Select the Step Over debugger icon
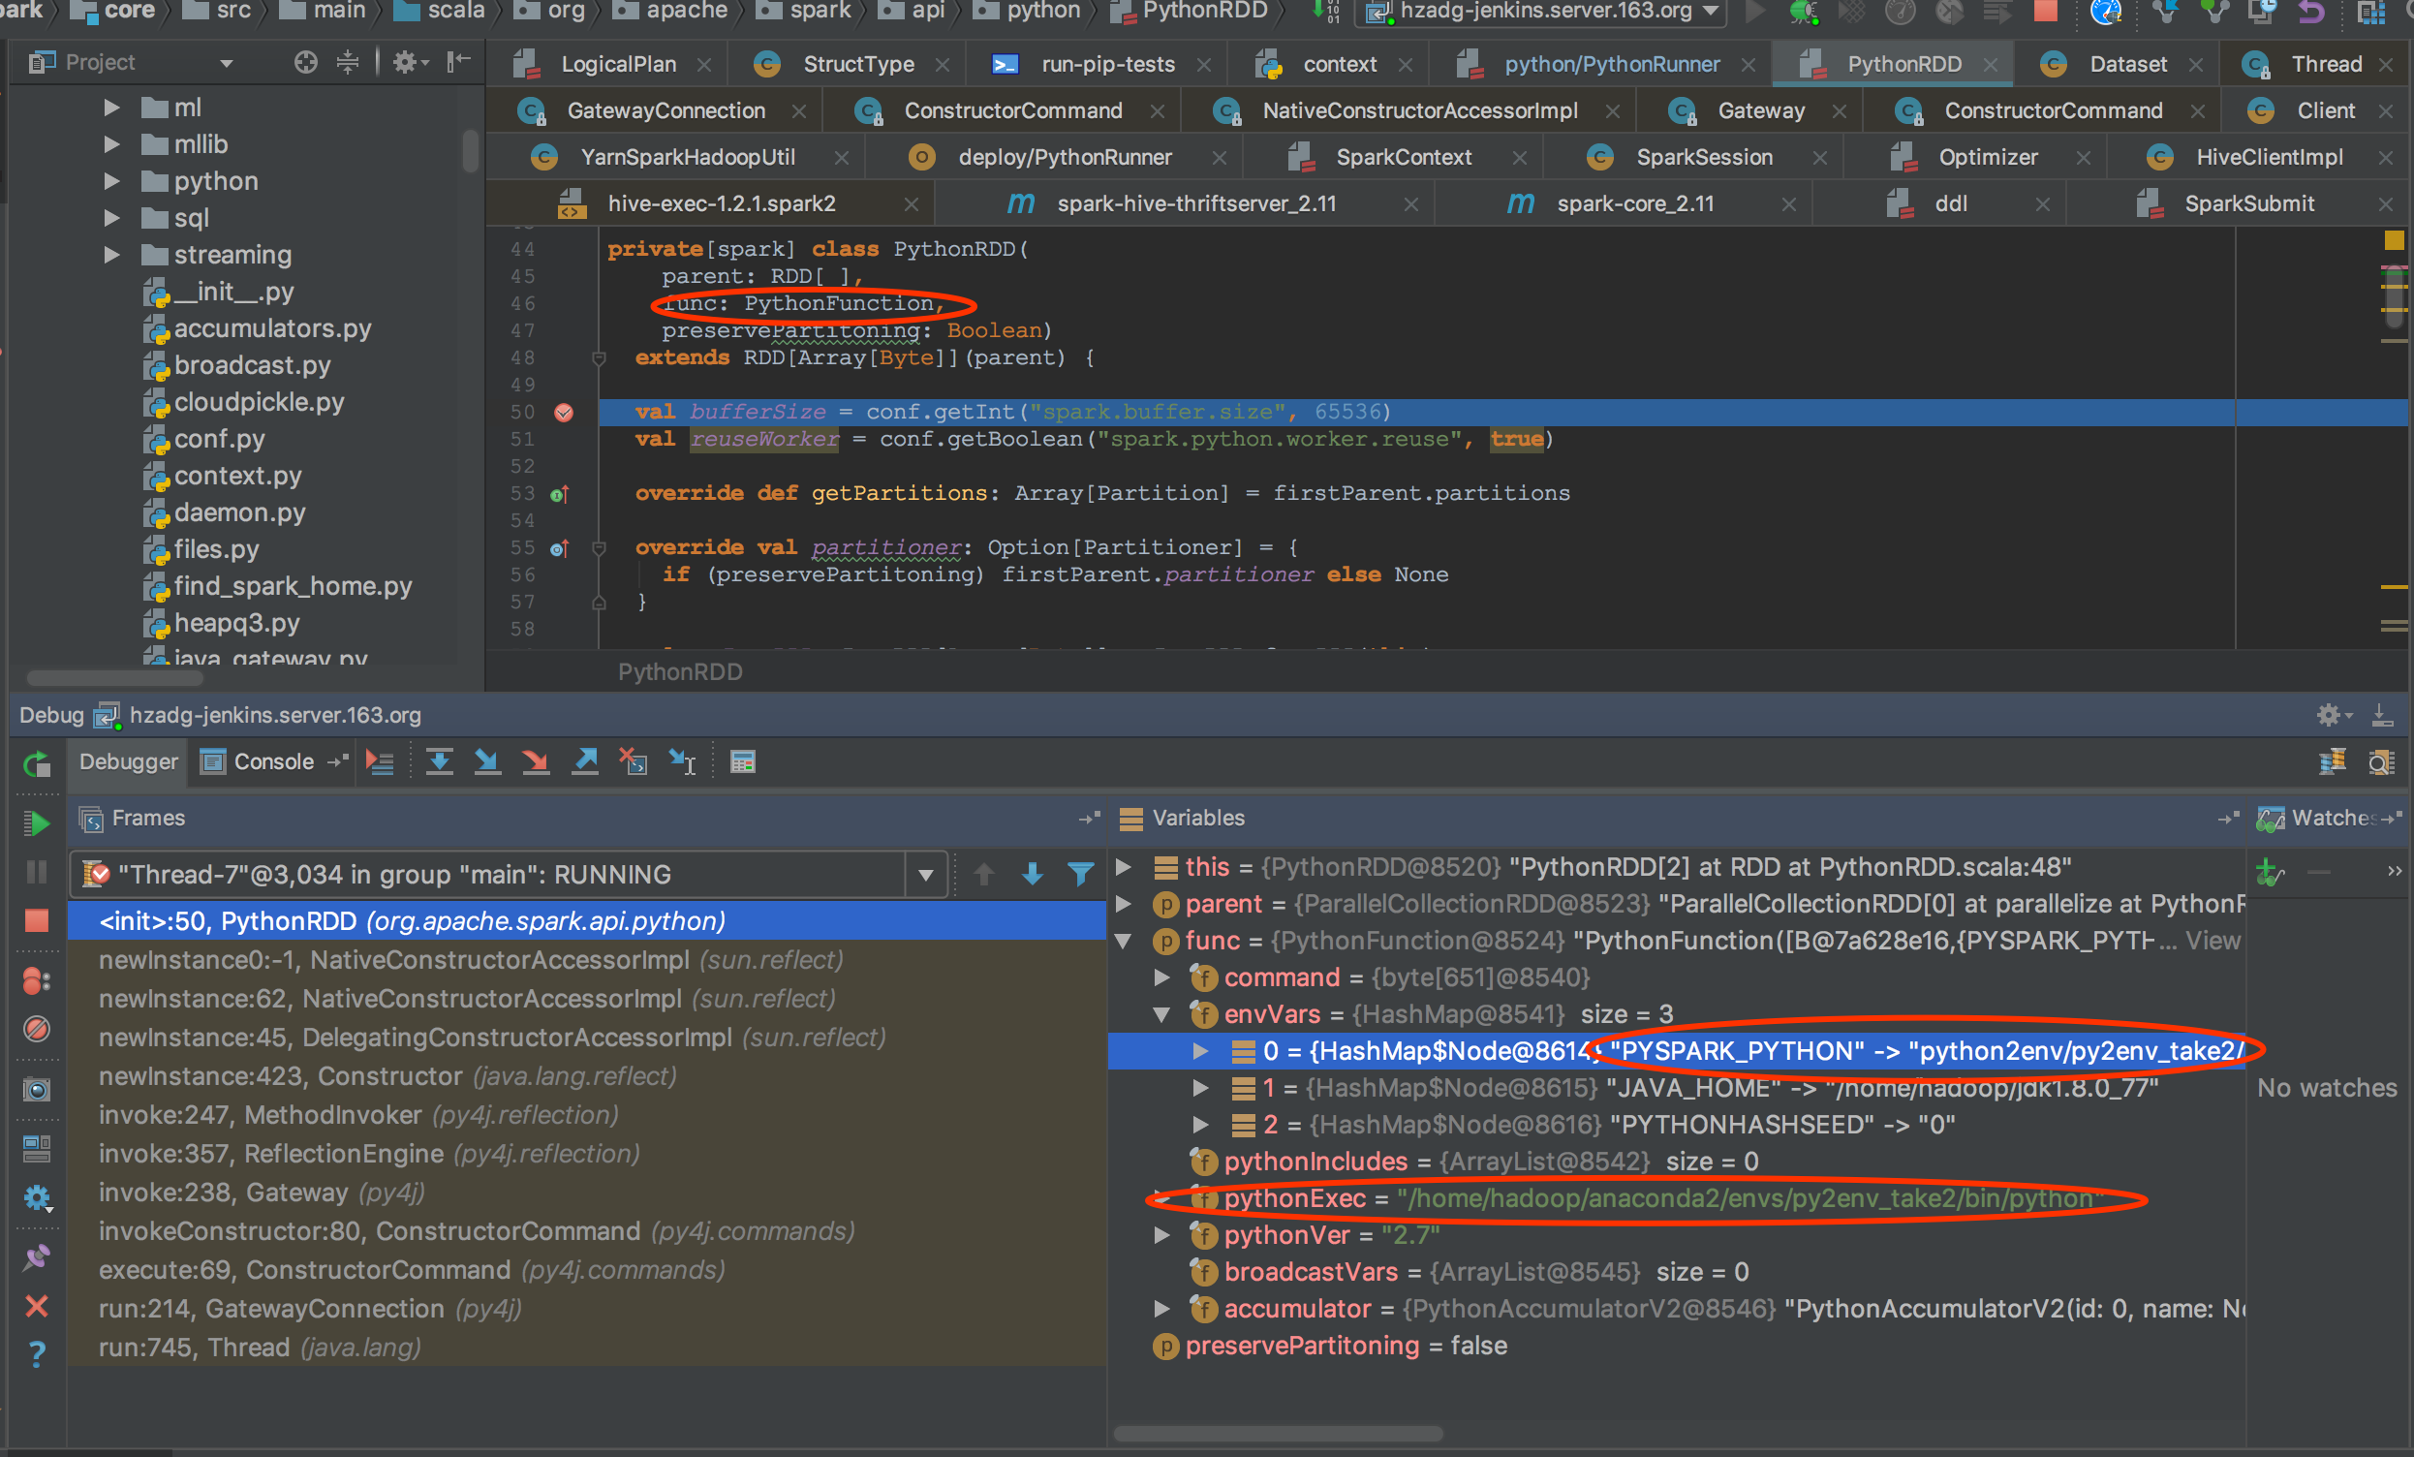The image size is (2414, 1457). (x=439, y=761)
